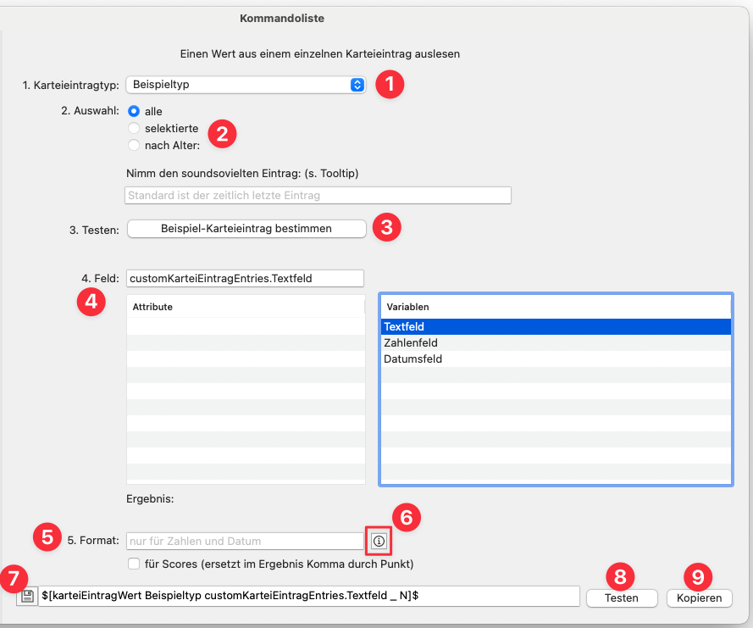Select the Zahlenfeld variable row
Image resolution: width=753 pixels, height=628 pixels.
[556, 343]
